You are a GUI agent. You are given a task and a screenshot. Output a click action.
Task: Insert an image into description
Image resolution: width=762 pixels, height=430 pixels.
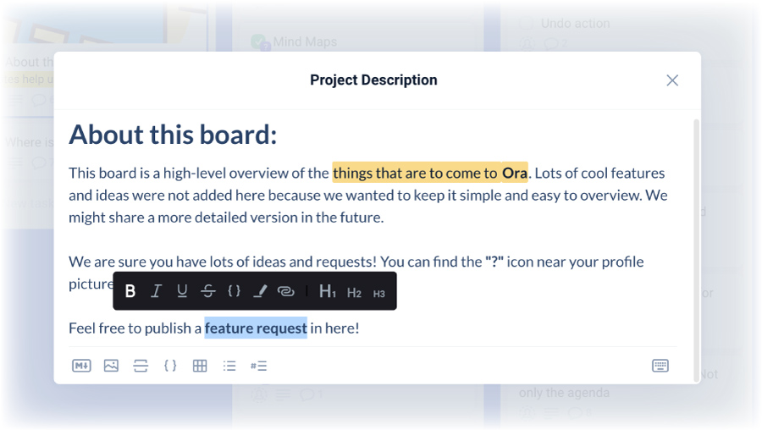pyautogui.click(x=111, y=366)
